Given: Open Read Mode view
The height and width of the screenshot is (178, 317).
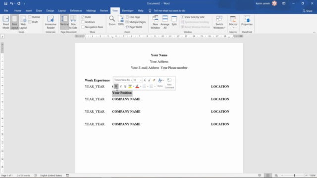Looking at the screenshot, I should point(5,22).
